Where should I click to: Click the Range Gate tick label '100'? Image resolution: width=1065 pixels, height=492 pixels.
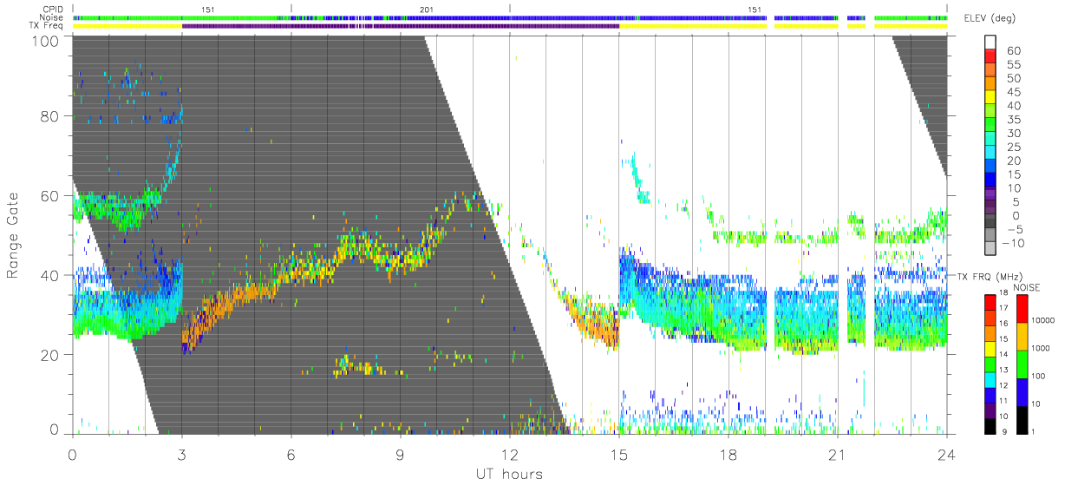click(x=47, y=41)
